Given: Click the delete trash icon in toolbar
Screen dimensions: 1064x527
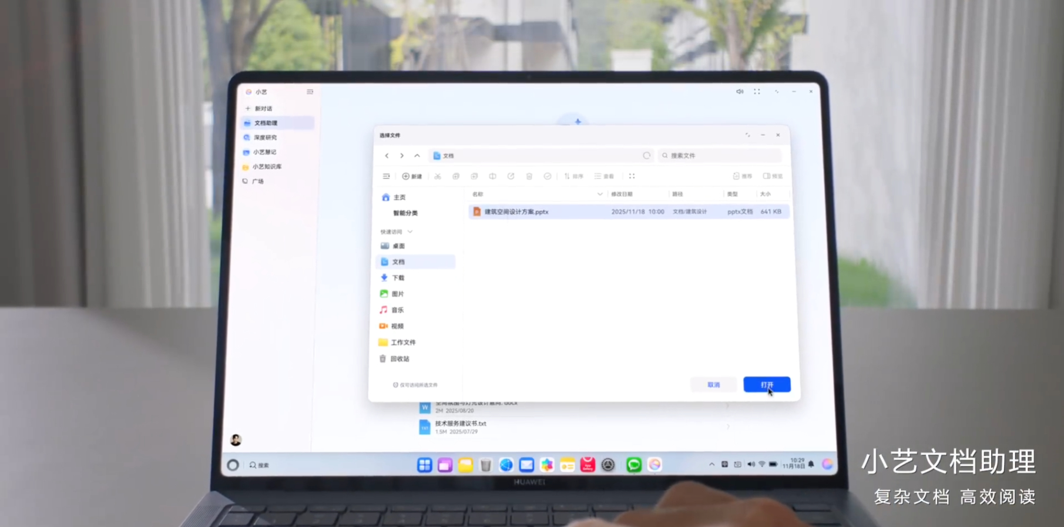Looking at the screenshot, I should click(529, 176).
